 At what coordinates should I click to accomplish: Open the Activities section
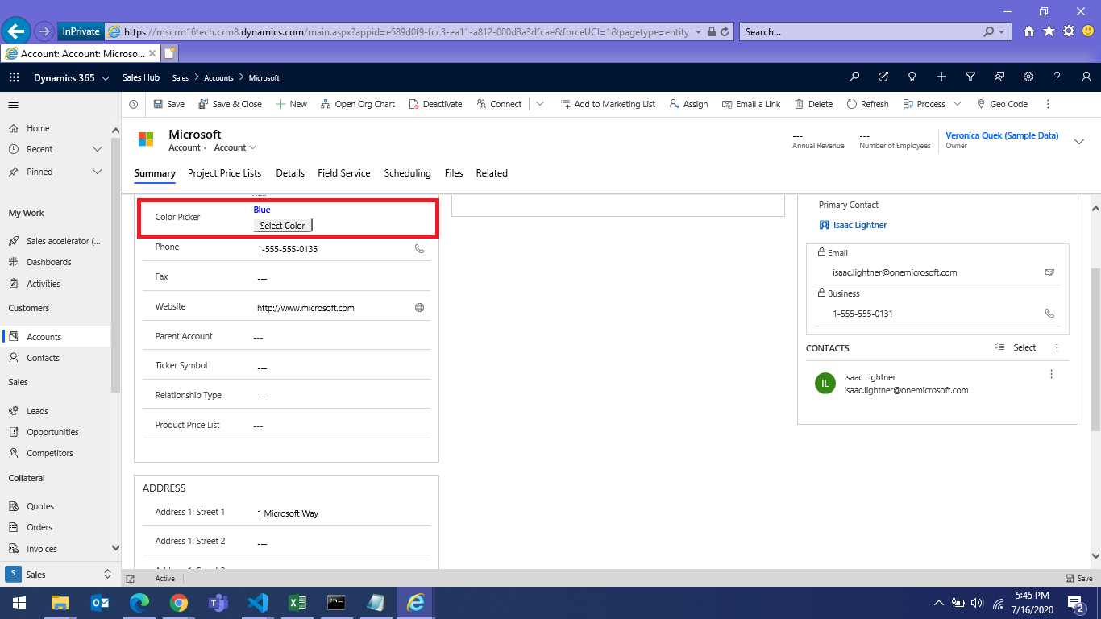pyautogui.click(x=44, y=283)
